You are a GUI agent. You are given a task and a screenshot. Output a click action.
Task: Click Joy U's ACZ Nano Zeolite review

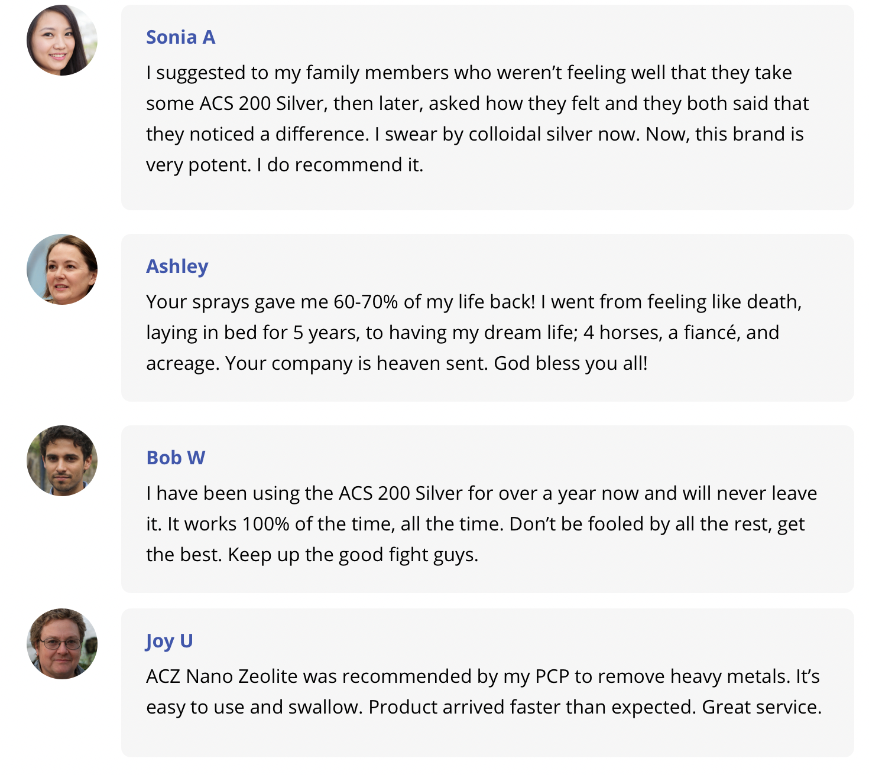point(484,692)
